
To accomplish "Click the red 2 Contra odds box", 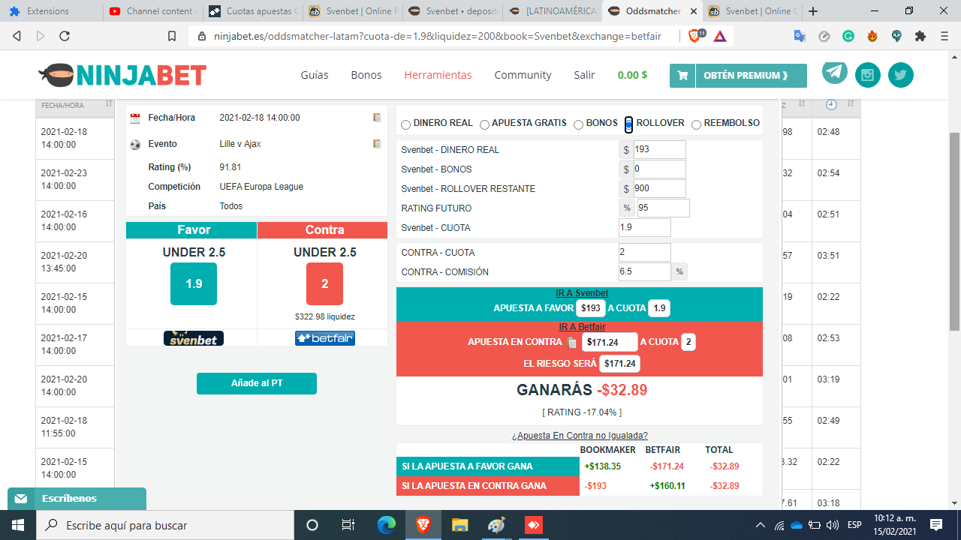I will pos(324,284).
